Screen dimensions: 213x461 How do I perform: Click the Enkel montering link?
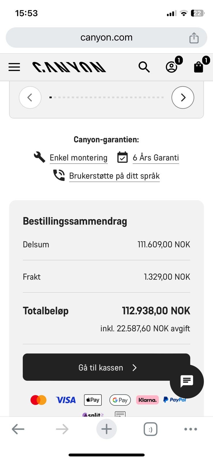[x=78, y=158]
